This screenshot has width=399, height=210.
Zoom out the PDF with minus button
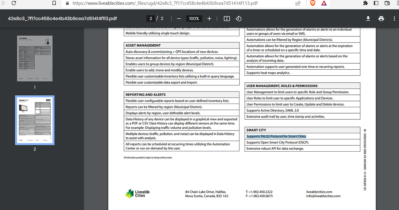(179, 18)
